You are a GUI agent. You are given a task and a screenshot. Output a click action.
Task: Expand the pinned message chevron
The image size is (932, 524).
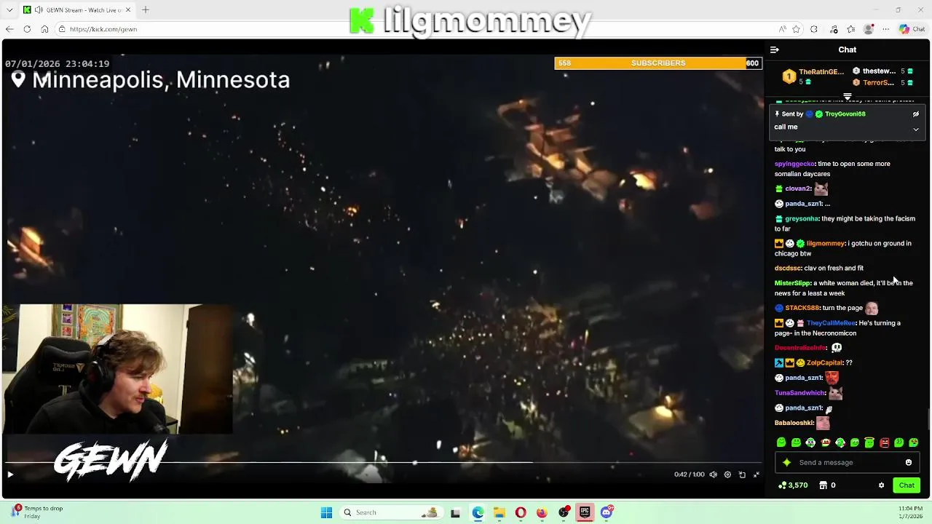[x=916, y=129]
